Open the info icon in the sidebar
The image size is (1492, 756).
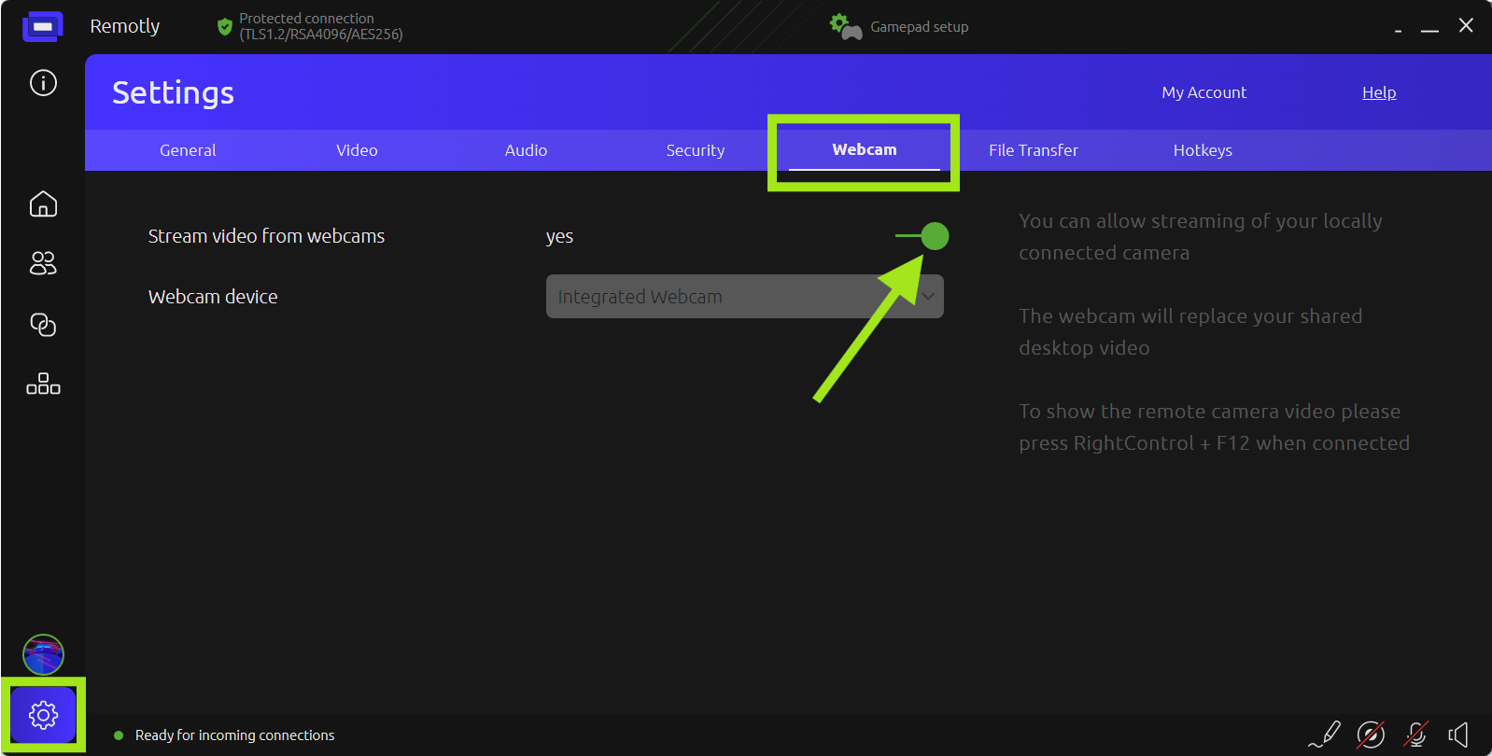43,83
